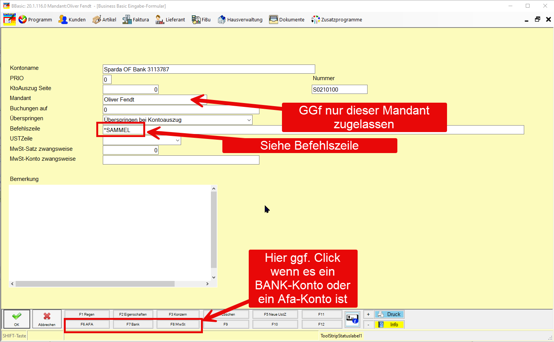Viewport: 554px width, 342px height.
Task: Click Bemerkung horizontal scrollbar left arrow
Action: pos(12,284)
